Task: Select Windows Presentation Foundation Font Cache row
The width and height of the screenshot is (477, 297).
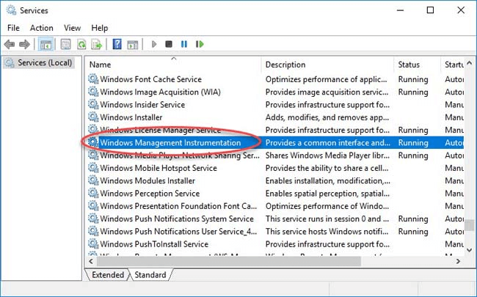Action: 275,206
